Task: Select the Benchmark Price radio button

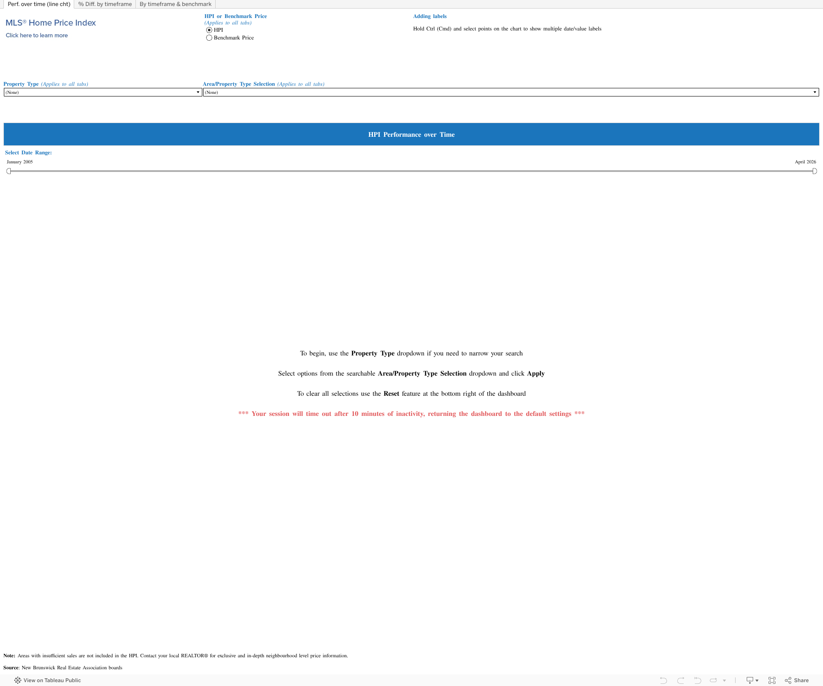Action: point(209,38)
